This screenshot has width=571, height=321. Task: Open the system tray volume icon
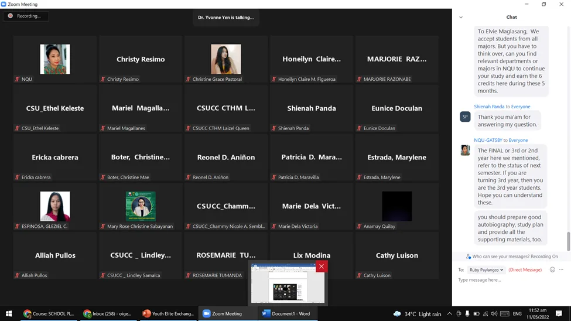(494, 314)
